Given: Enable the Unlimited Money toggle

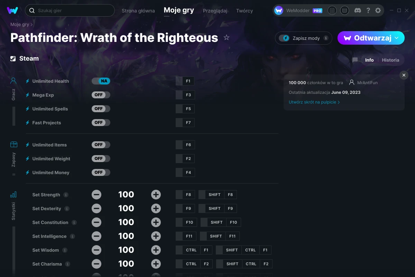Looking at the screenshot, I should pos(101,172).
